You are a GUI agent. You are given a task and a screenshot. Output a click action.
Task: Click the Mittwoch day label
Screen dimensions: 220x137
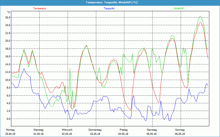pos(67,130)
